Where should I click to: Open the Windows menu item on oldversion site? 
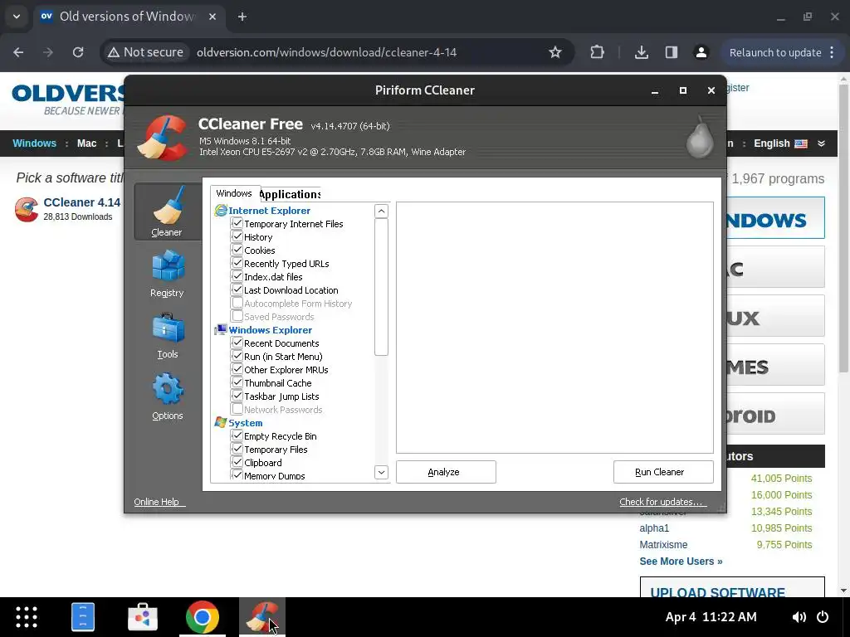click(35, 143)
